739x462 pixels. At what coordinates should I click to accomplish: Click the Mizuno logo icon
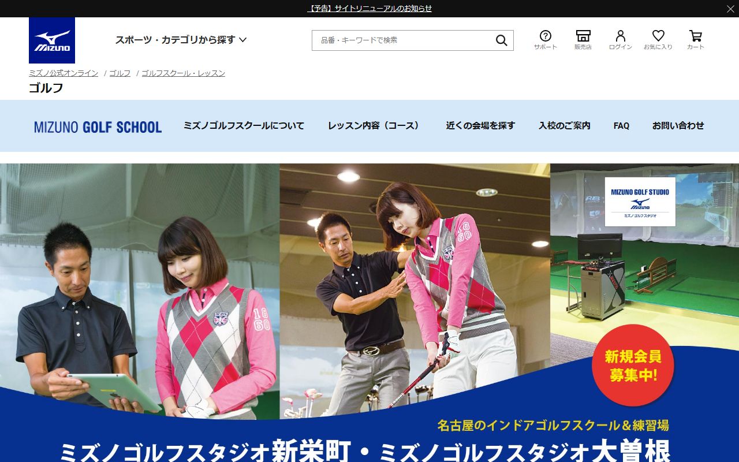52,40
